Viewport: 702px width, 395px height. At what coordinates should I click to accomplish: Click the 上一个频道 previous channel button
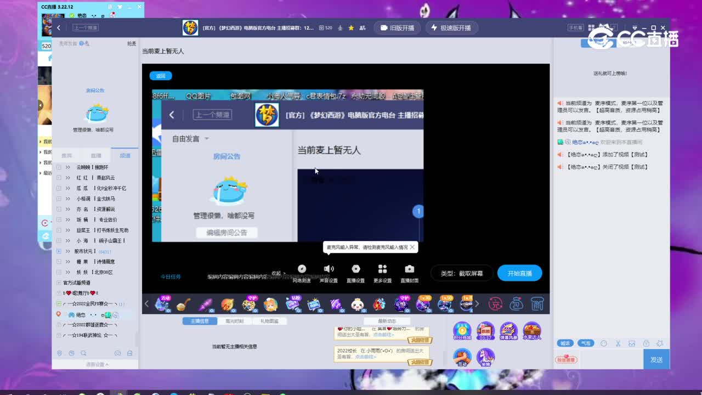[86, 27]
